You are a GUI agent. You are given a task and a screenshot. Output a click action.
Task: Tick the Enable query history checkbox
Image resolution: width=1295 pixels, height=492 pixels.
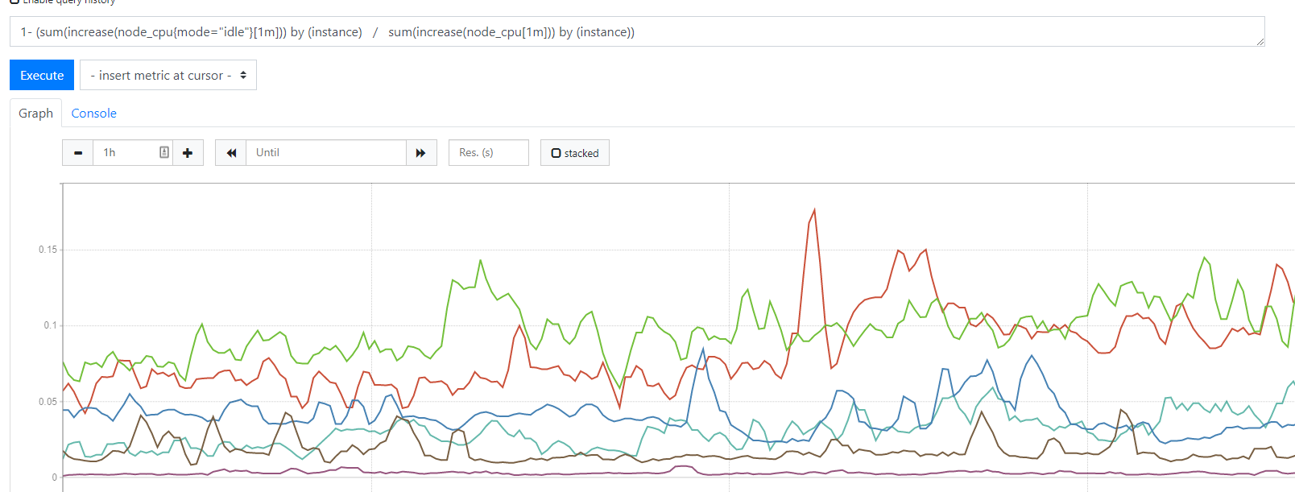14,2
